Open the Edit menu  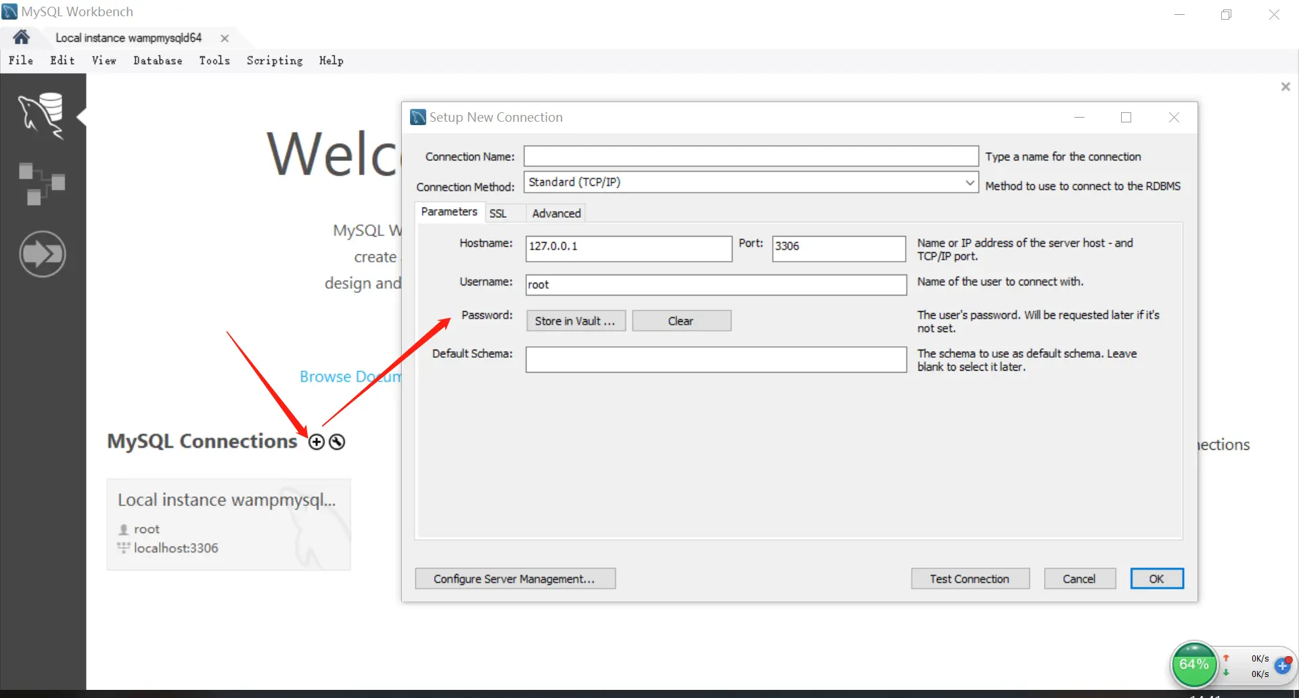pyautogui.click(x=62, y=60)
